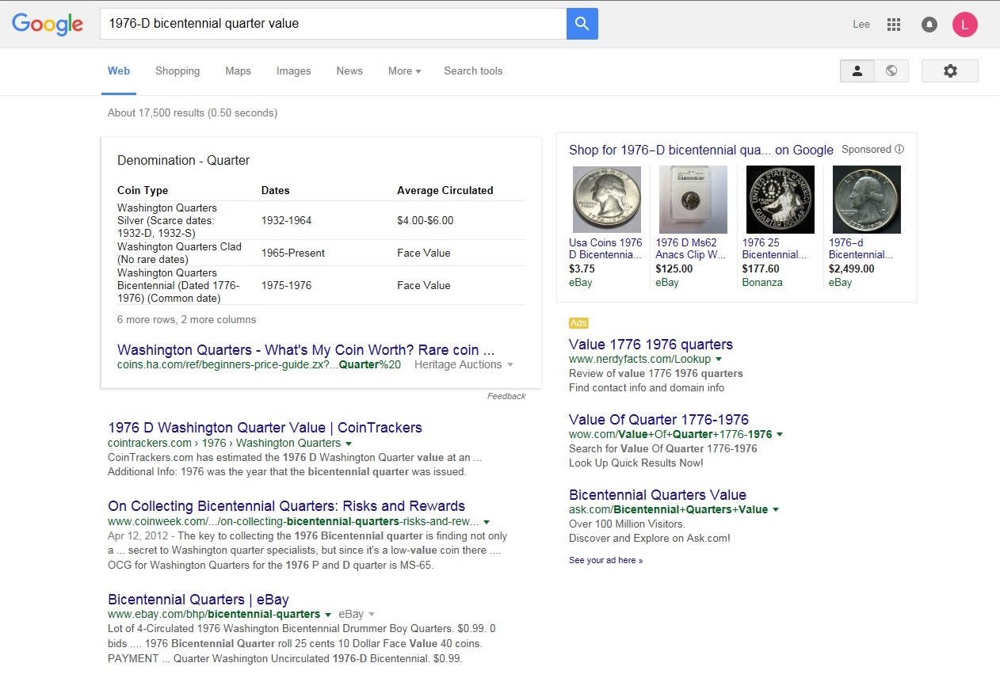Click the Bonanza seller name
This screenshot has width=1000, height=682.
pyautogui.click(x=762, y=283)
